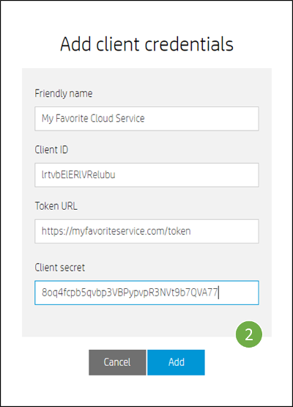
Task: Click the green step 2 badge
Action: (248, 334)
